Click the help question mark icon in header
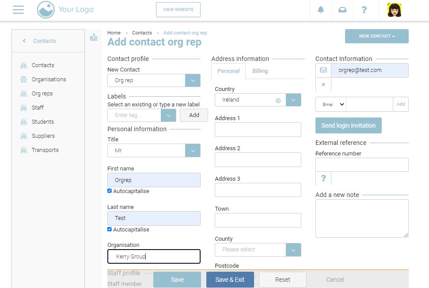Screen dimensions: 429x288 [364, 10]
